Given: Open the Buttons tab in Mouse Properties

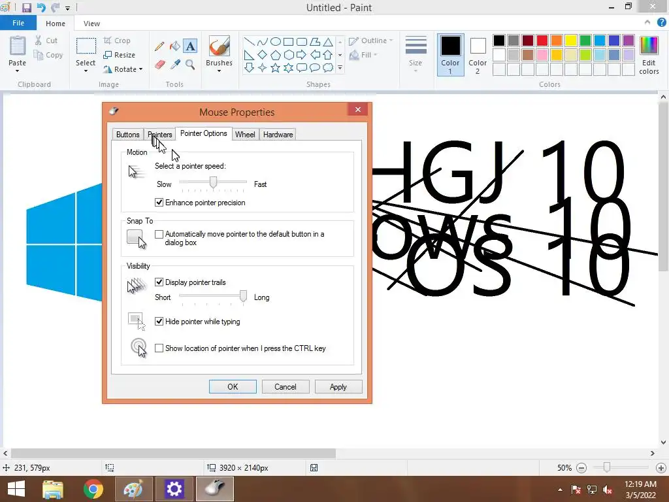Looking at the screenshot, I should coord(127,135).
